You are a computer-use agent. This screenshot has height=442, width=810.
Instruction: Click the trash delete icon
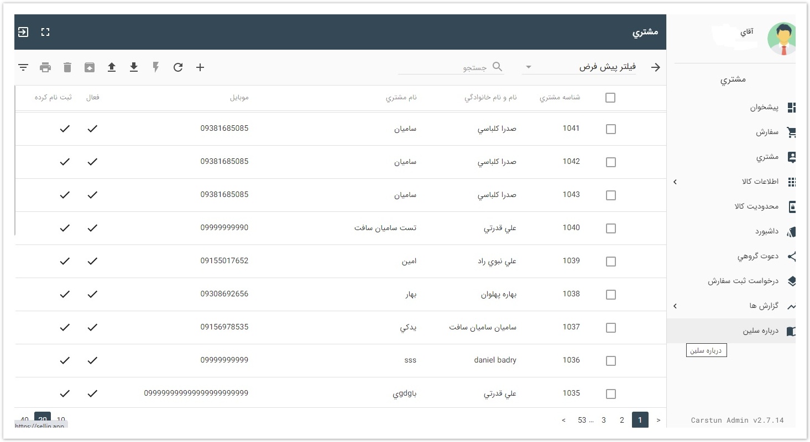coord(67,67)
